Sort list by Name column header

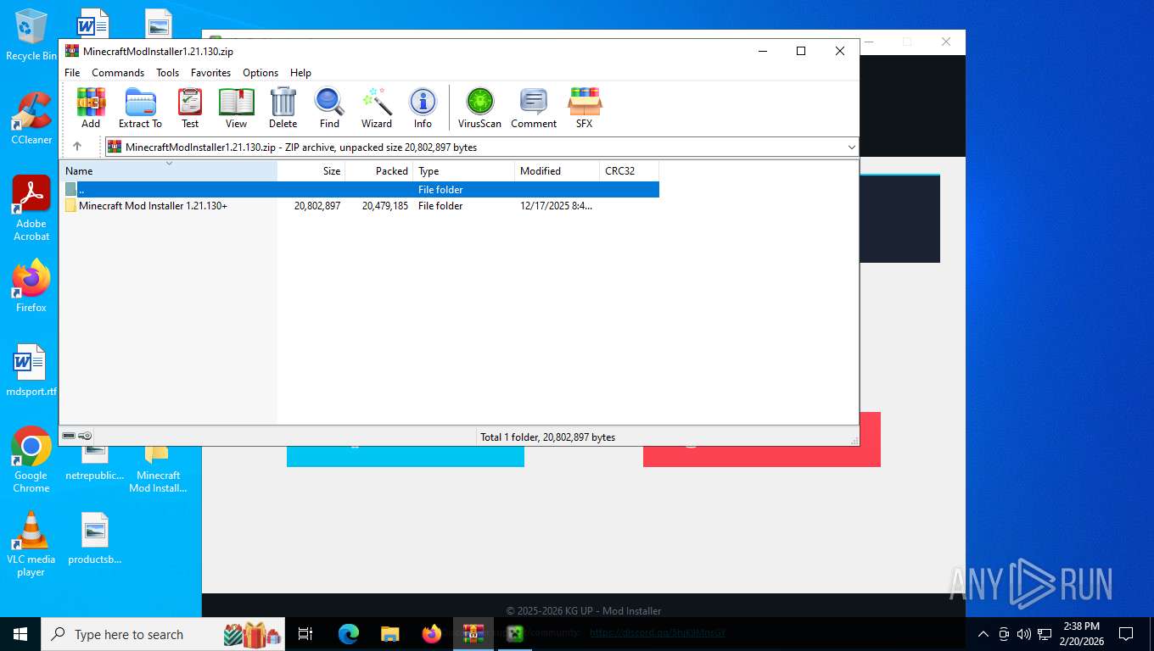[168, 170]
